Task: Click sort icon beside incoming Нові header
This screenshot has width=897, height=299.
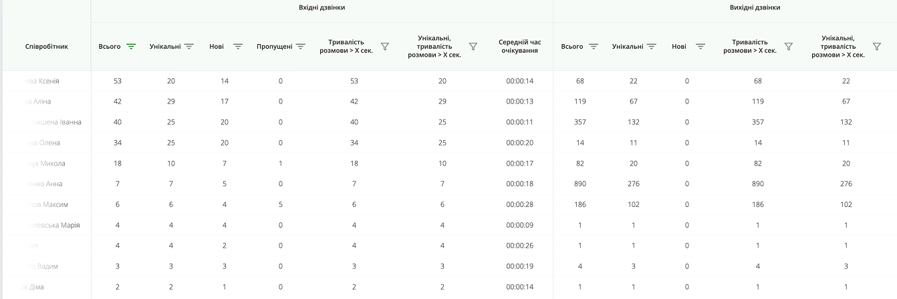Action: click(238, 47)
